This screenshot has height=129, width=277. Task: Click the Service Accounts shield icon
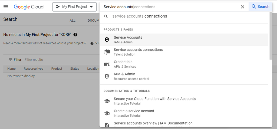[x=107, y=40]
